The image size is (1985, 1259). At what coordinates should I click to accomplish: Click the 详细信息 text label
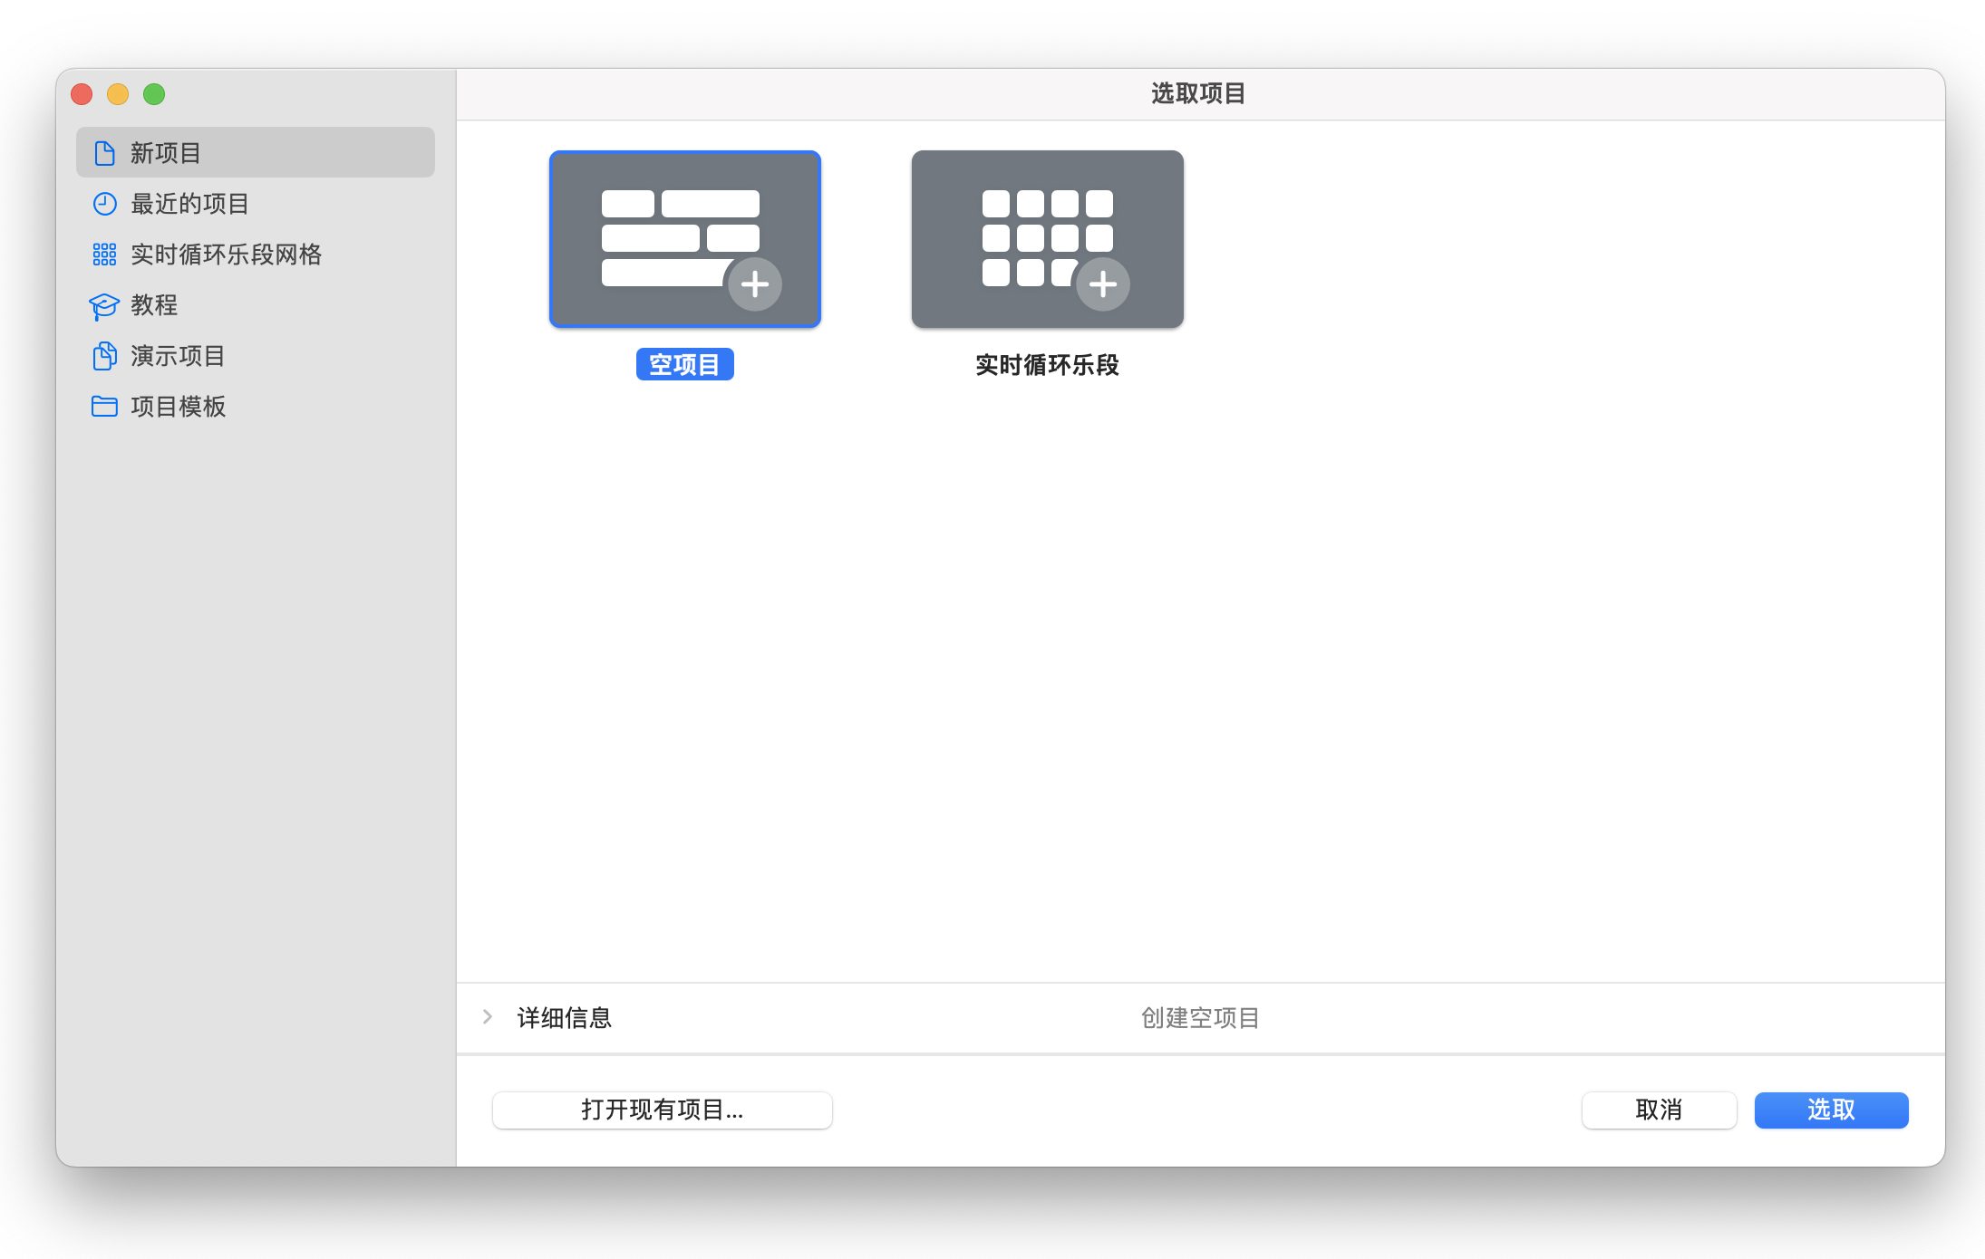tap(565, 1018)
